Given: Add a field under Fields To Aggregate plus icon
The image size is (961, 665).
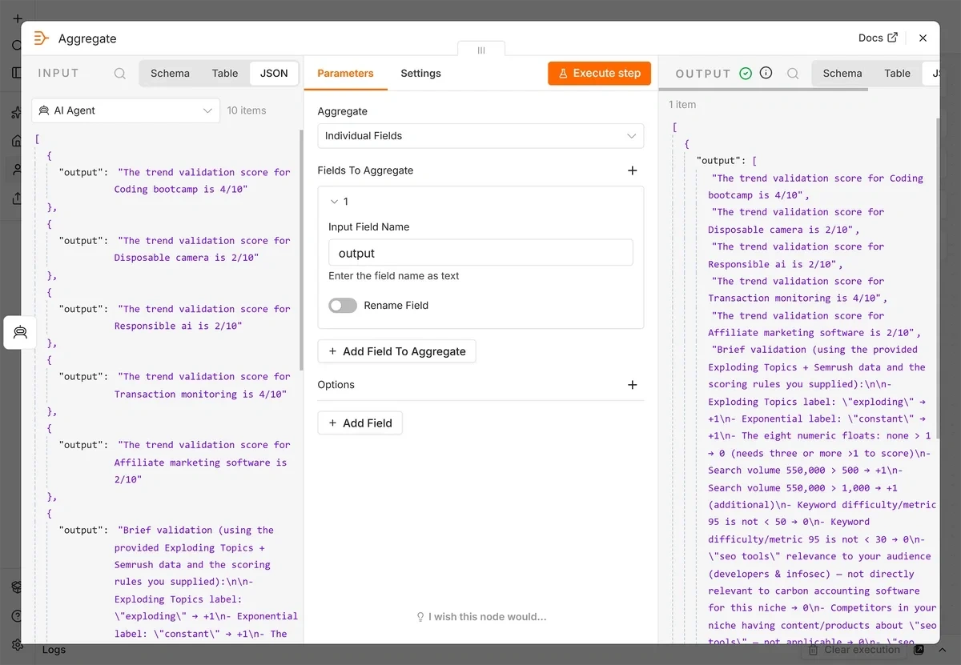Looking at the screenshot, I should tap(632, 170).
